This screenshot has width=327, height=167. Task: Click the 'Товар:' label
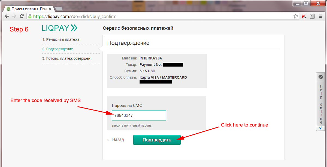pos(131,65)
